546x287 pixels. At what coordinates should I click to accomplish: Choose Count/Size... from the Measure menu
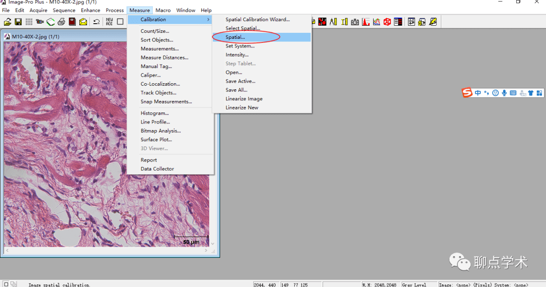point(155,31)
